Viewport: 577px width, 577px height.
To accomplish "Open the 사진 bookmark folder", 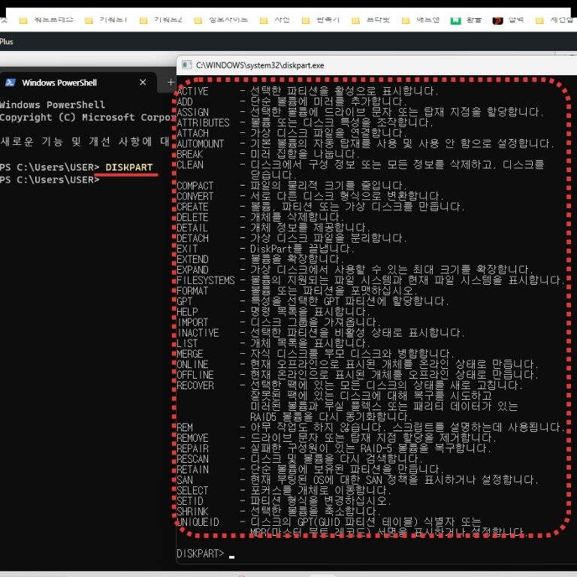I will 274,20.
